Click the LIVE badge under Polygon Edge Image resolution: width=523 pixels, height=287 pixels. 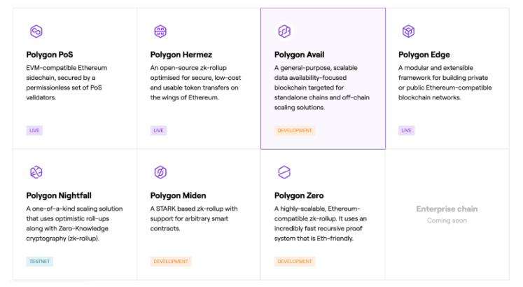407,130
